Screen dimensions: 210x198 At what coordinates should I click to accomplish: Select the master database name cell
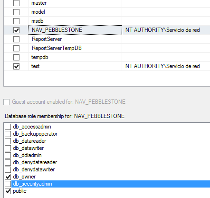(x=75, y=3)
